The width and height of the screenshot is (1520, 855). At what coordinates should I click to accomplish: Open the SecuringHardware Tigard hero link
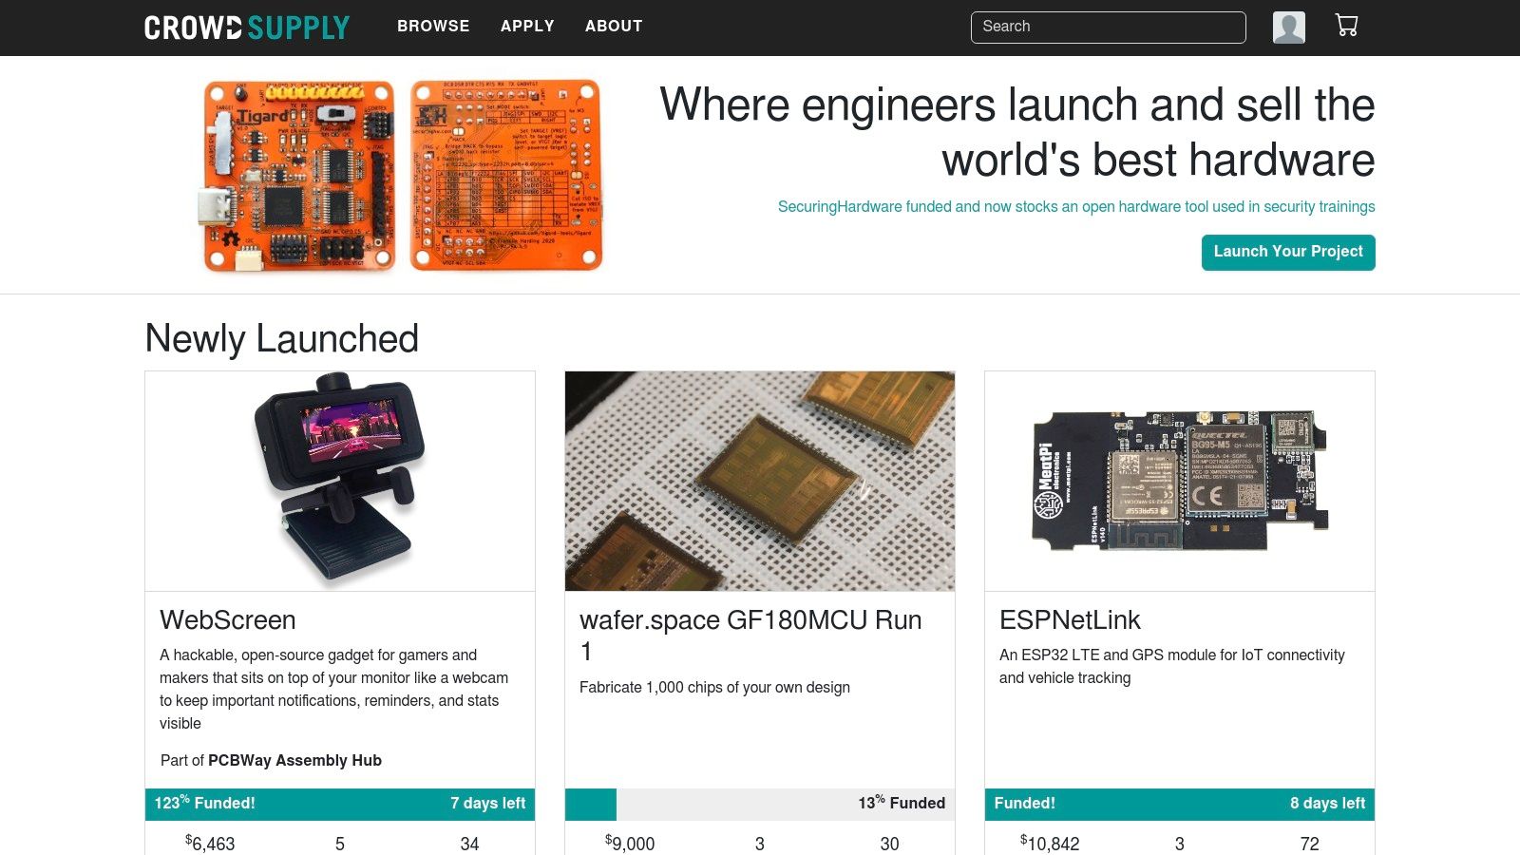pos(1076,207)
